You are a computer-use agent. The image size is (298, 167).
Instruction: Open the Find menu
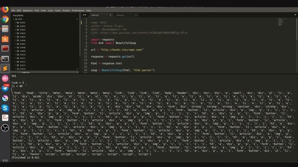pos(37,10)
